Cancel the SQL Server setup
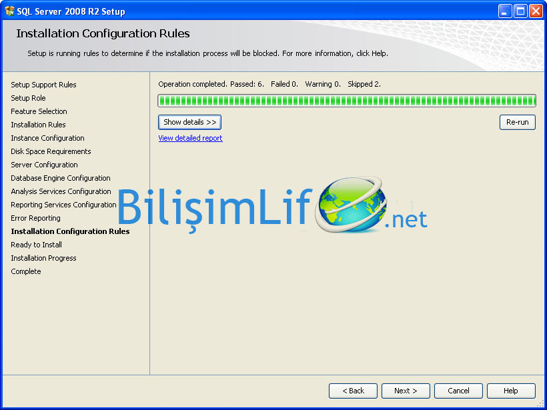Image resolution: width=547 pixels, height=410 pixels. point(458,391)
